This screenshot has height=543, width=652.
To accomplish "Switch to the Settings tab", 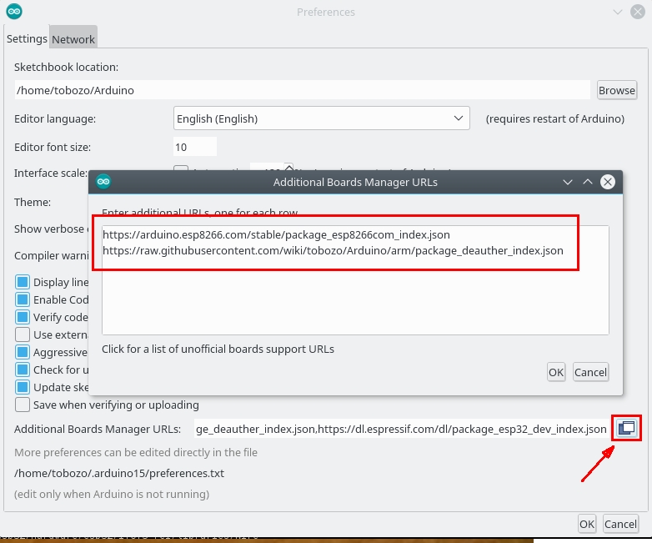I will click(27, 38).
